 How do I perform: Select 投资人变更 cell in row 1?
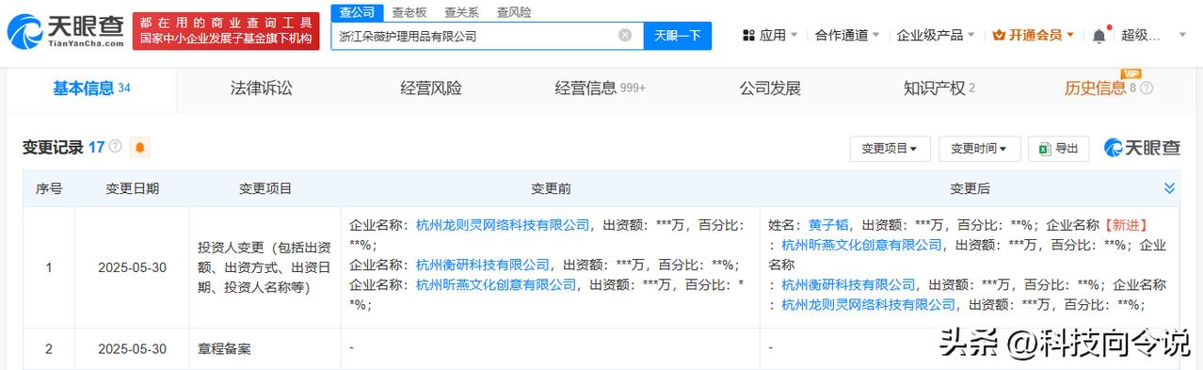[x=265, y=267]
